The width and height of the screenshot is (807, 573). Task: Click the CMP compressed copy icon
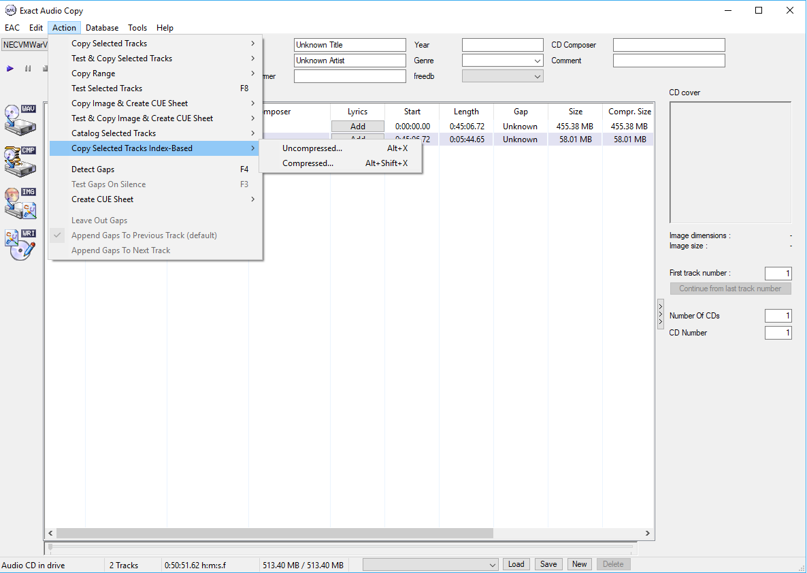20,161
